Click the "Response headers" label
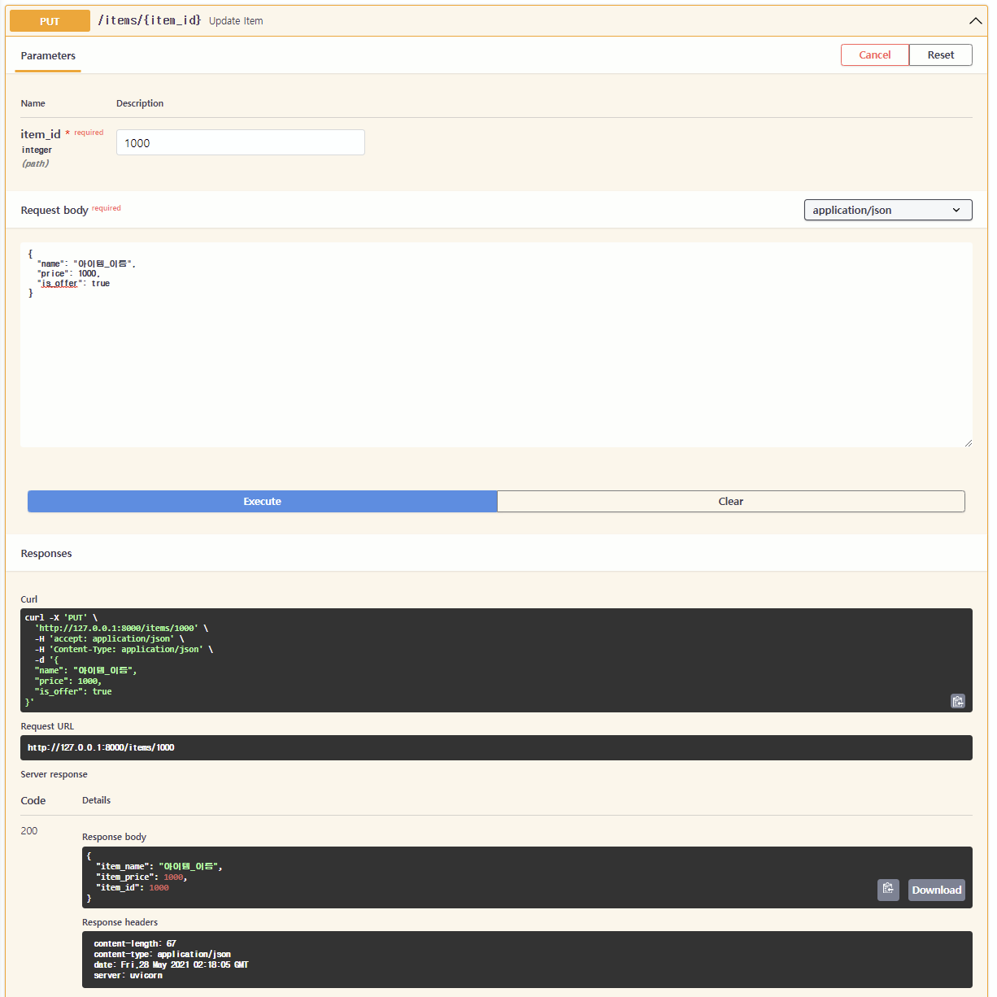997x997 pixels. click(x=120, y=922)
